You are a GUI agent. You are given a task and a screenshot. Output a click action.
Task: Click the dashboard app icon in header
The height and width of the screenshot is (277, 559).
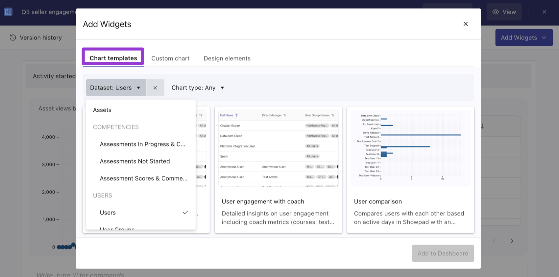coord(8,12)
